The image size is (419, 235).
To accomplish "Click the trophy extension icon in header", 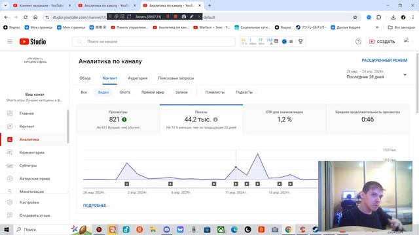I will [301, 42].
